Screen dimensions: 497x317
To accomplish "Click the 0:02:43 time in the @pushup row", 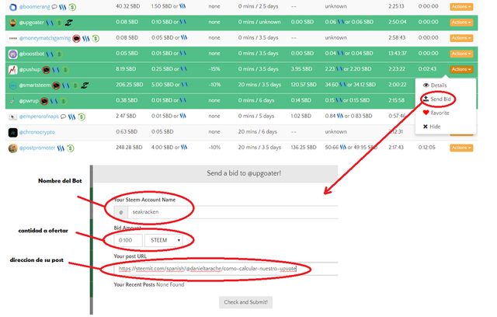I will click(427, 69).
